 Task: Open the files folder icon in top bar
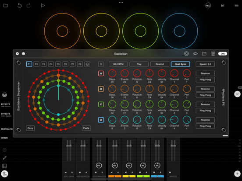point(5,6)
